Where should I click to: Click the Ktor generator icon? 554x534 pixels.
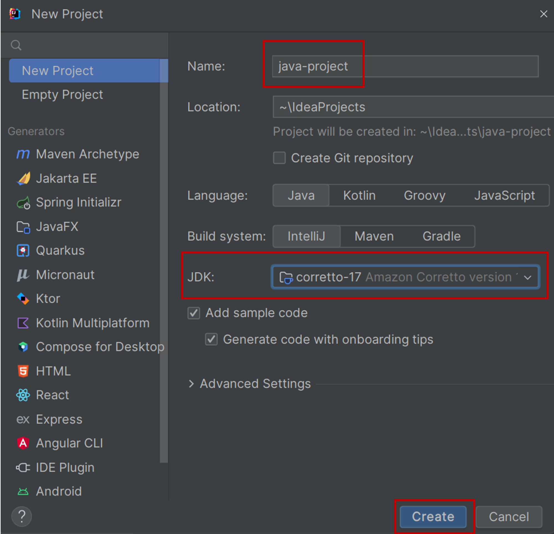point(23,299)
